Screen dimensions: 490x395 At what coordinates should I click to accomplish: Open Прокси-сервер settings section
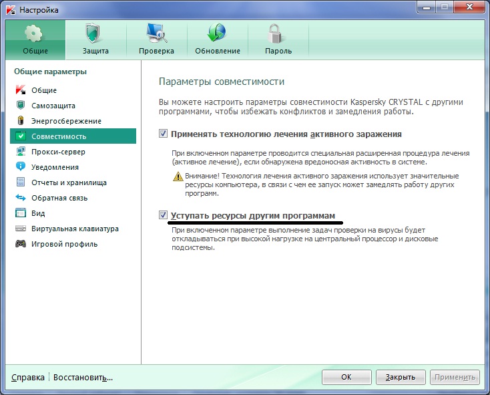click(x=73, y=151)
